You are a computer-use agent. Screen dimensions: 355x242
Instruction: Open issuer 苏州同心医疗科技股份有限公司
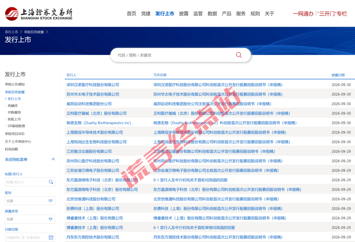[x=93, y=161]
